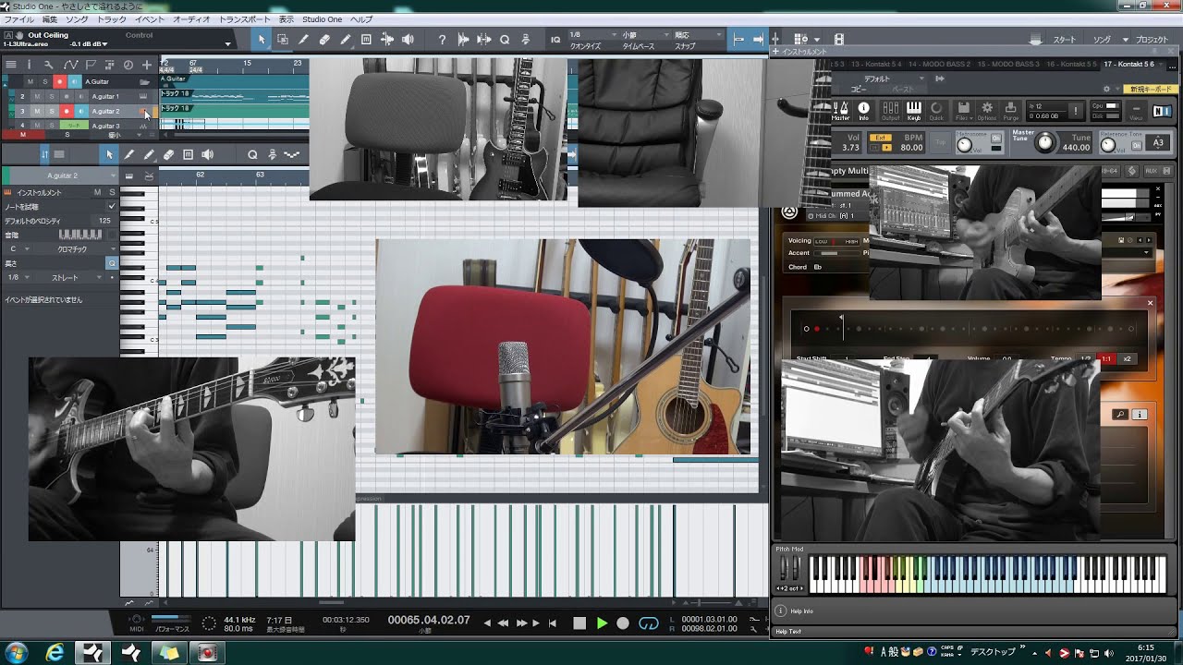Click the stop button in transport
This screenshot has width=1183, height=665.
coord(579,623)
